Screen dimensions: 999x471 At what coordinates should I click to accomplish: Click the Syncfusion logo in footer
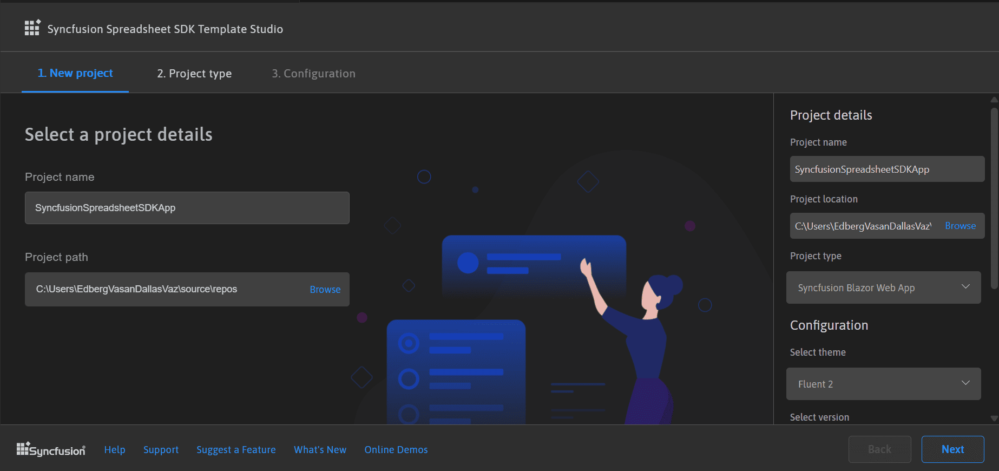pyautogui.click(x=51, y=449)
